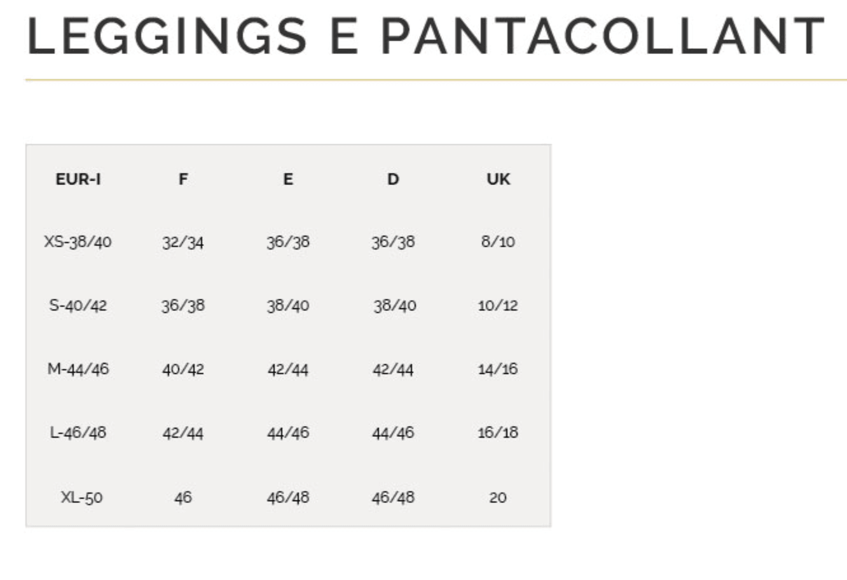Select the L-46/48 size row label
Screen dimensions: 847x580
click(78, 432)
